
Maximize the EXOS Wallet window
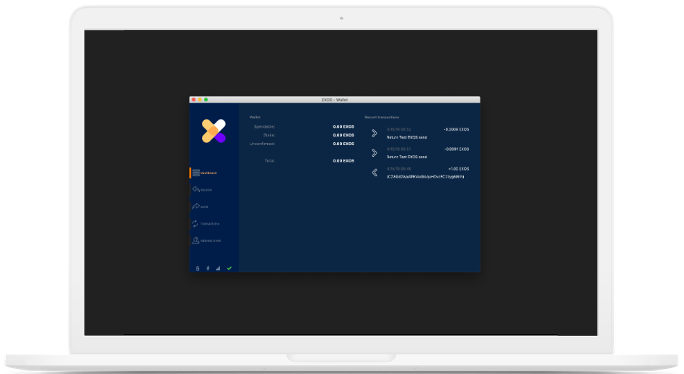pyautogui.click(x=206, y=100)
